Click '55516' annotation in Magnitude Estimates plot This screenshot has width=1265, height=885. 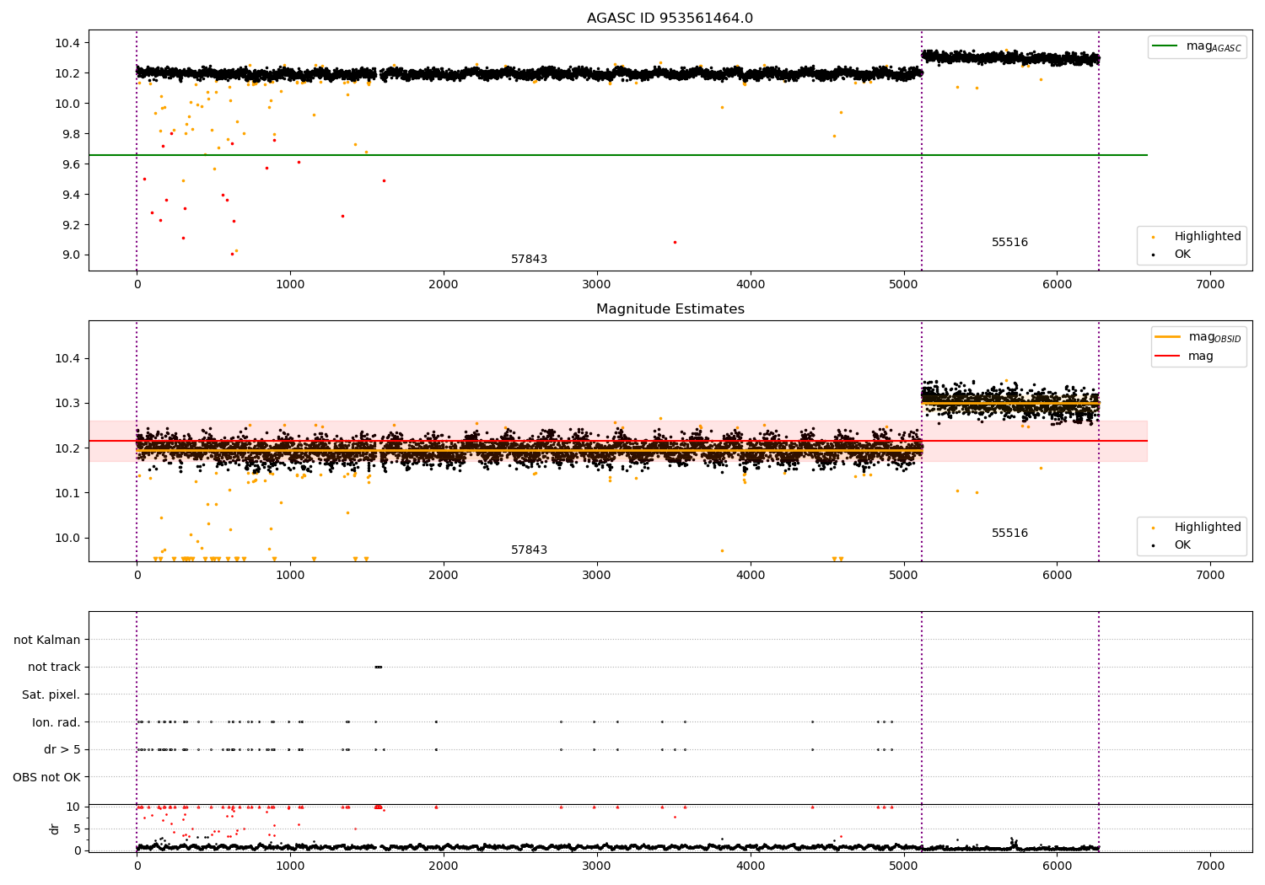[1009, 534]
